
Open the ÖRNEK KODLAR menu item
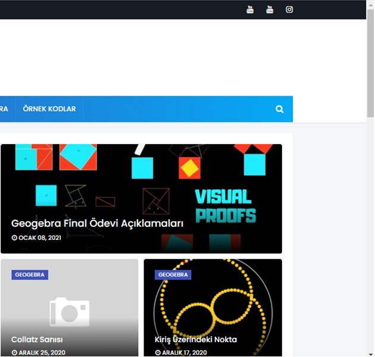[49, 109]
